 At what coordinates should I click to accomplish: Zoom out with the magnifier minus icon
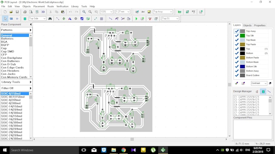point(90,12)
